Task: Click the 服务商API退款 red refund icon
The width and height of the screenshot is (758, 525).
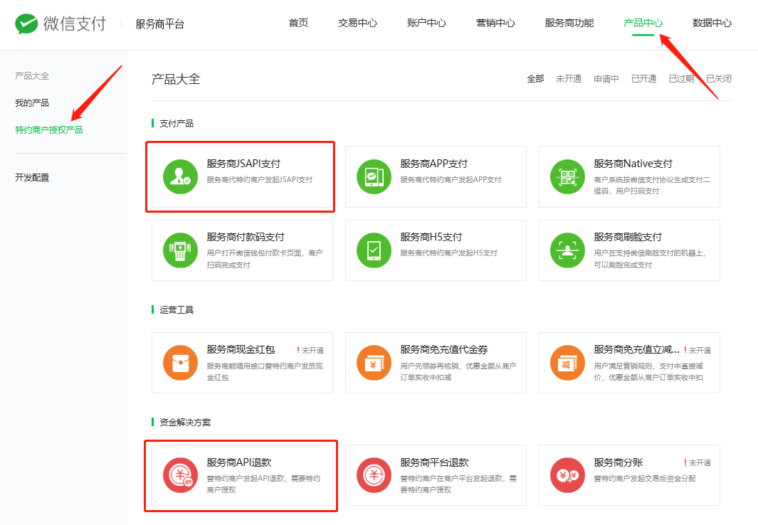Action: (x=180, y=475)
